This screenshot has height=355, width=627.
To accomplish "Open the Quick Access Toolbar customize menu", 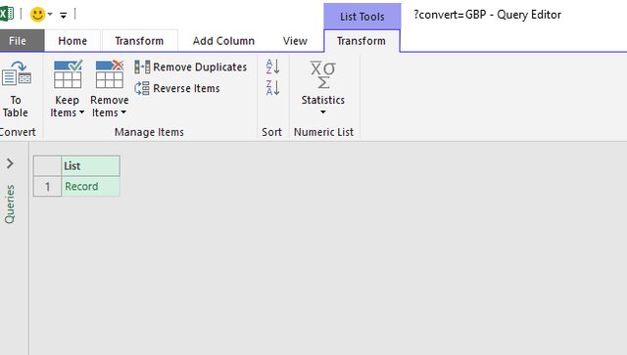I will [63, 16].
